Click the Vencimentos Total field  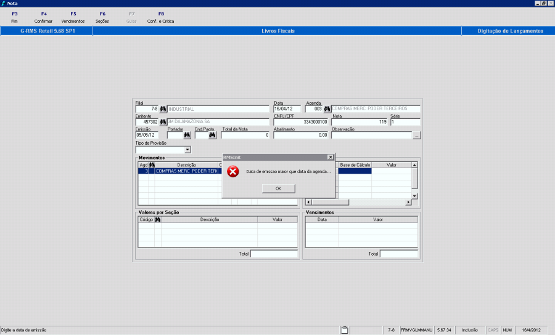399,254
